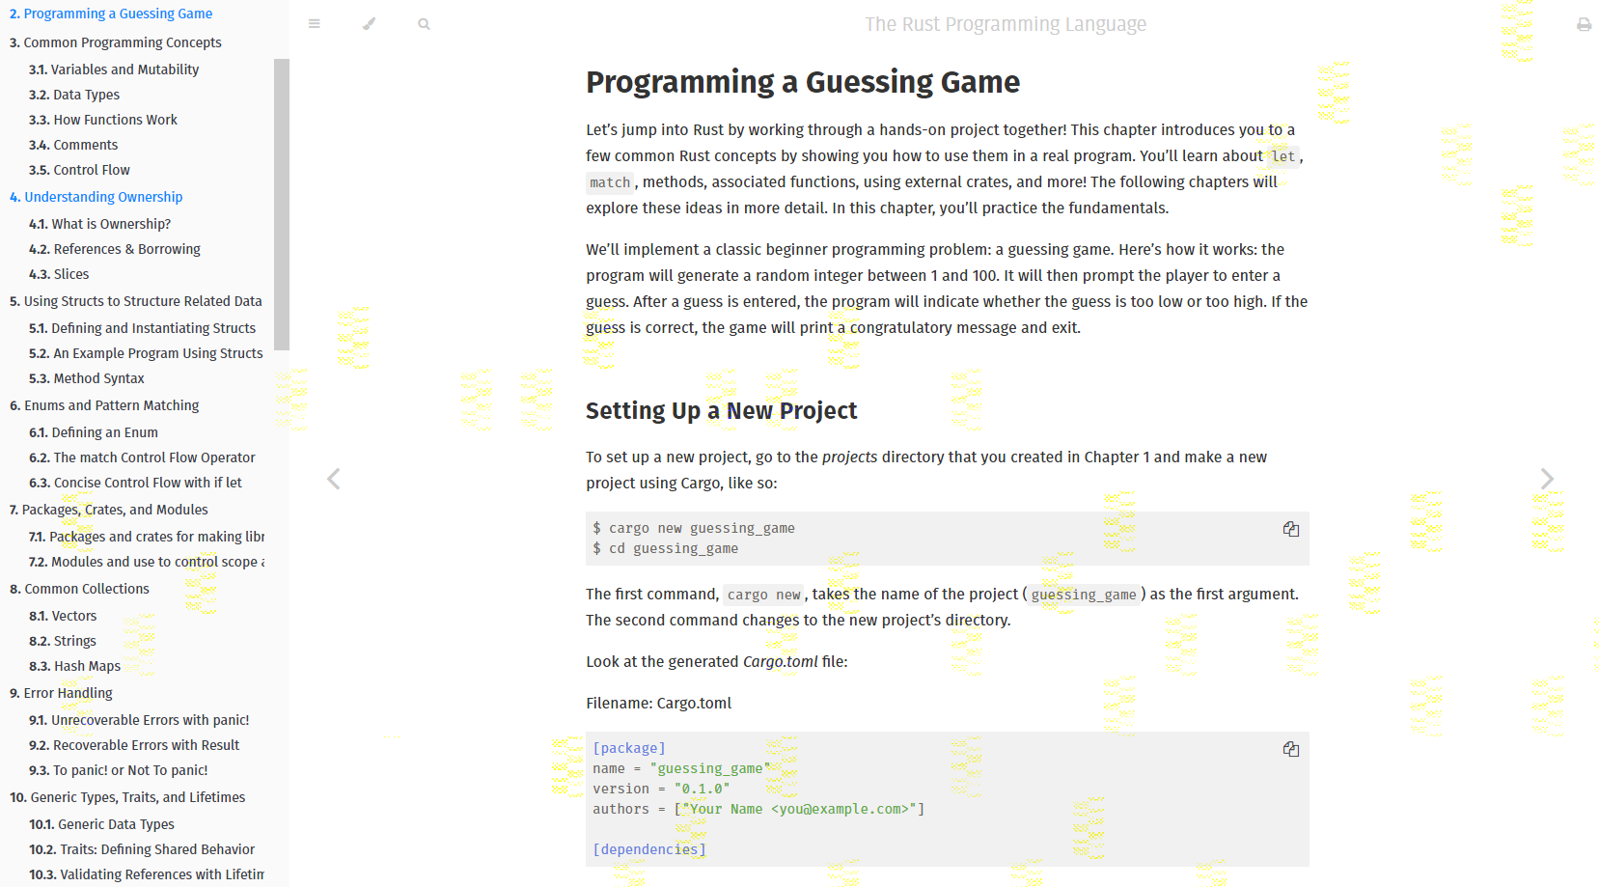This screenshot has height=887, width=1599.
Task: Go to 5.3. Method Syntax
Action: (87, 378)
